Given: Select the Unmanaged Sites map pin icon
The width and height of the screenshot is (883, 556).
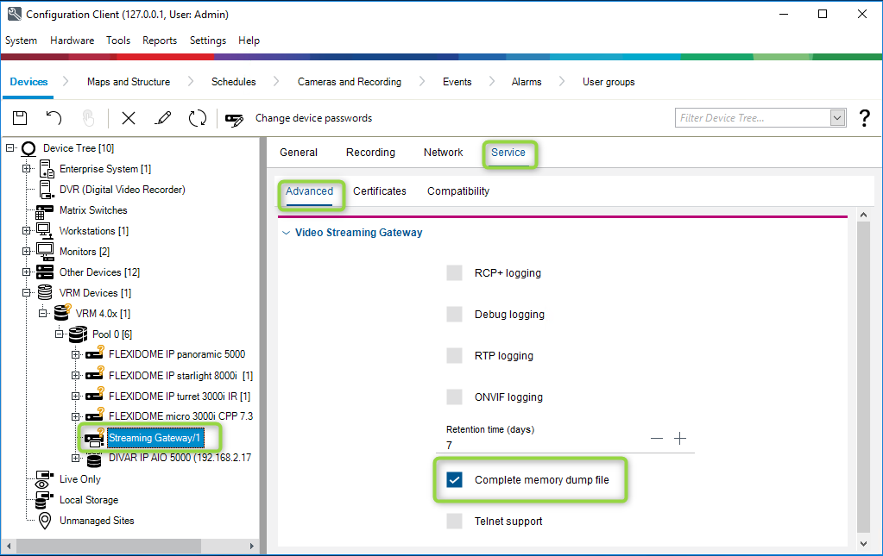Looking at the screenshot, I should pos(45,521).
